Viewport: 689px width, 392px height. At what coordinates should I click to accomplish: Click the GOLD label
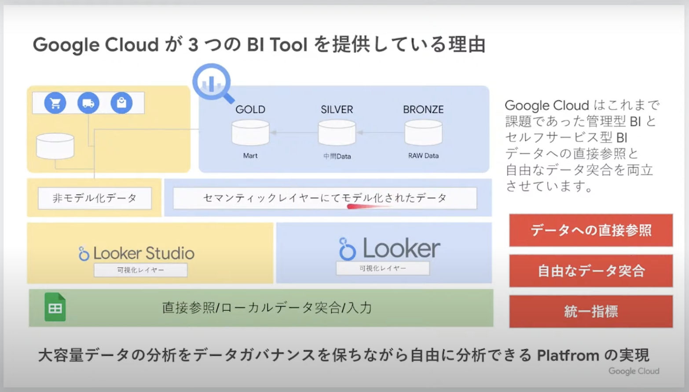coord(250,109)
